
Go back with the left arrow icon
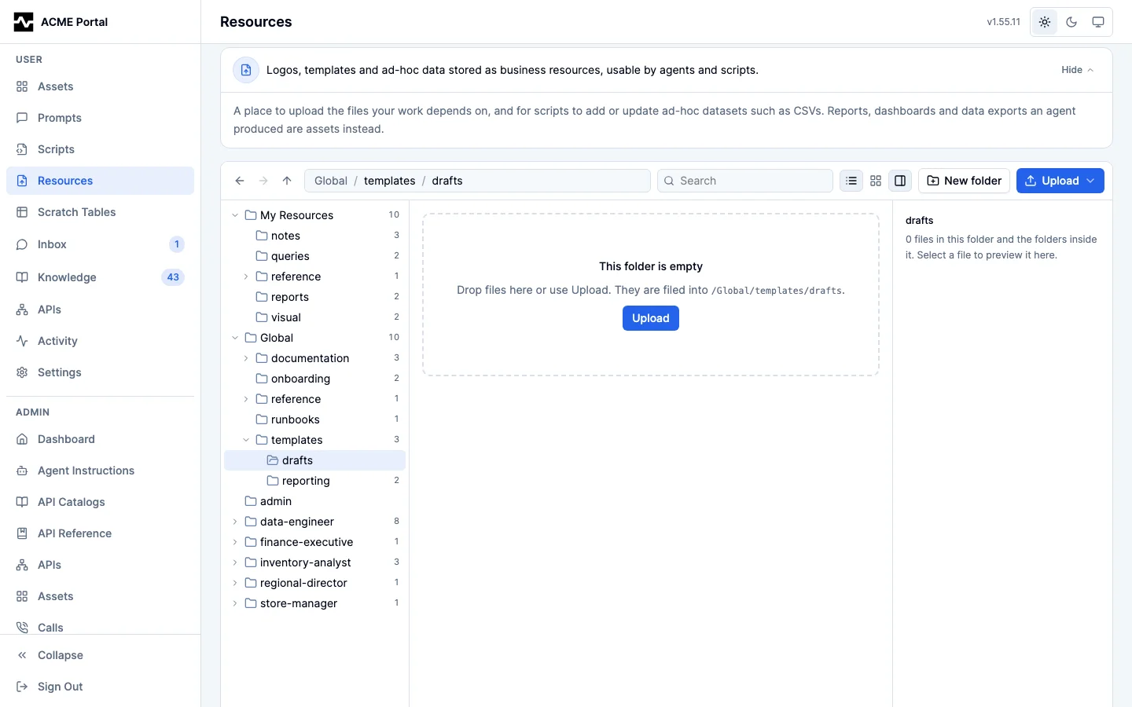[x=240, y=181]
